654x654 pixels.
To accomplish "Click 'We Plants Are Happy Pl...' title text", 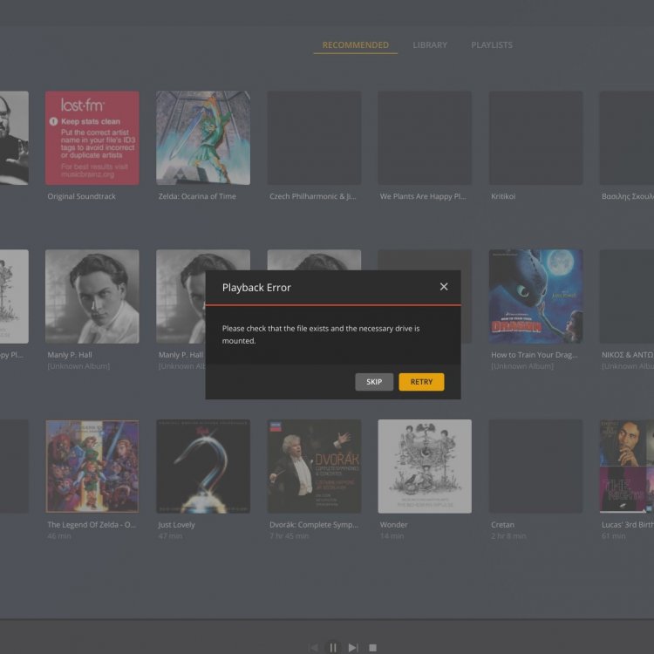I will pos(423,196).
